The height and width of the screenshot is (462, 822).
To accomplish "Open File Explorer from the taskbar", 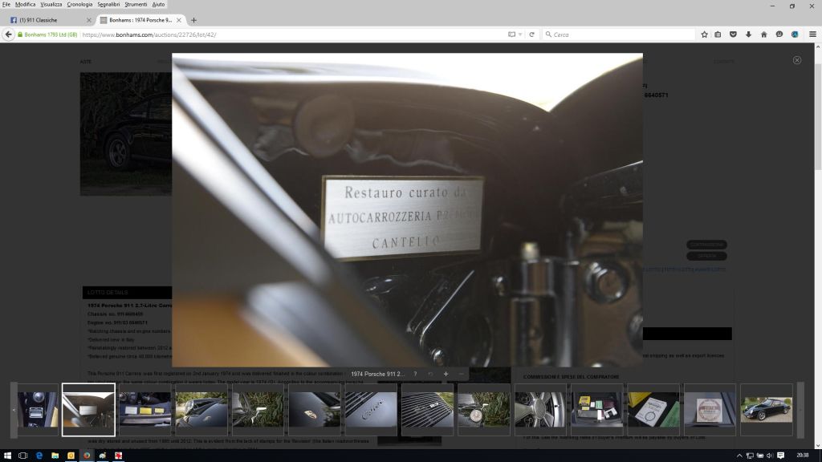I will pyautogui.click(x=55, y=456).
